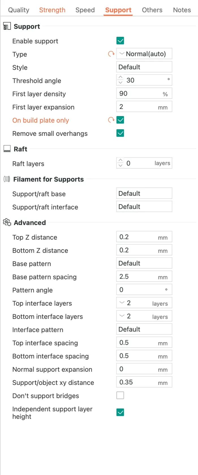
Task: Decrease Raft layers with down arrow
Action: point(120,166)
